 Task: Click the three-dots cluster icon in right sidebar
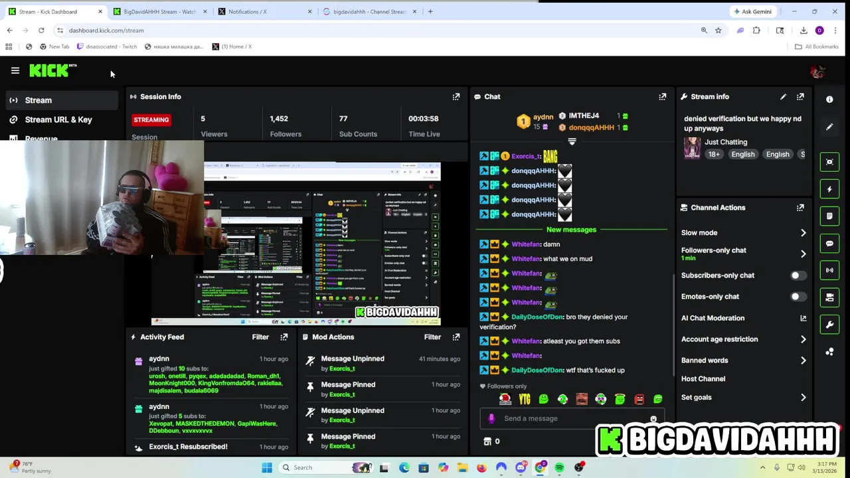click(x=829, y=352)
